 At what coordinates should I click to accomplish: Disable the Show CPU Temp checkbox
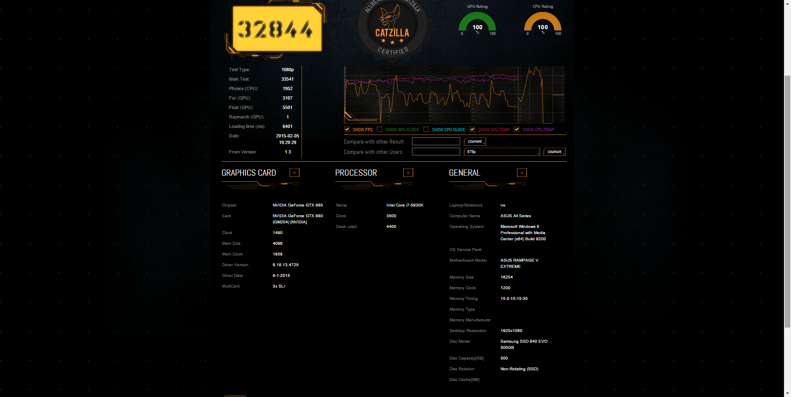(517, 130)
